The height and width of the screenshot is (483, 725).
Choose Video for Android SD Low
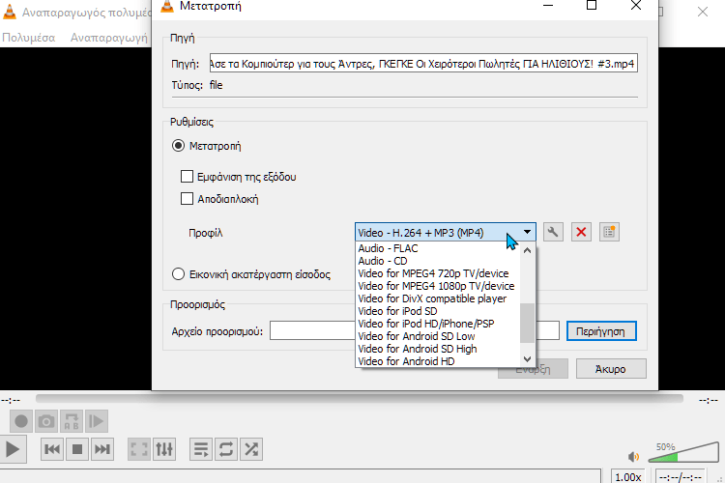(438, 336)
